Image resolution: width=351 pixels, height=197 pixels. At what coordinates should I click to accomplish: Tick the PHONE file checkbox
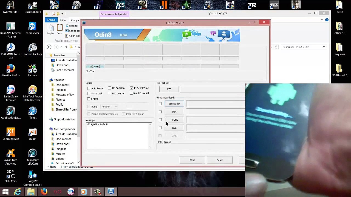[160, 120]
